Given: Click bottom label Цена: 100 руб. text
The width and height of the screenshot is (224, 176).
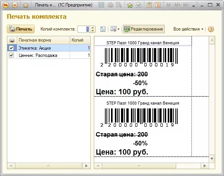Looking at the screenshot, I should pyautogui.click(x=122, y=152).
